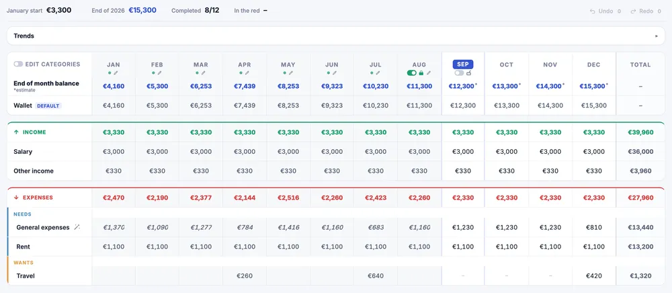The width and height of the screenshot is (672, 293).
Task: Click the DEFAULT badge next to Wallet
Action: (x=48, y=106)
